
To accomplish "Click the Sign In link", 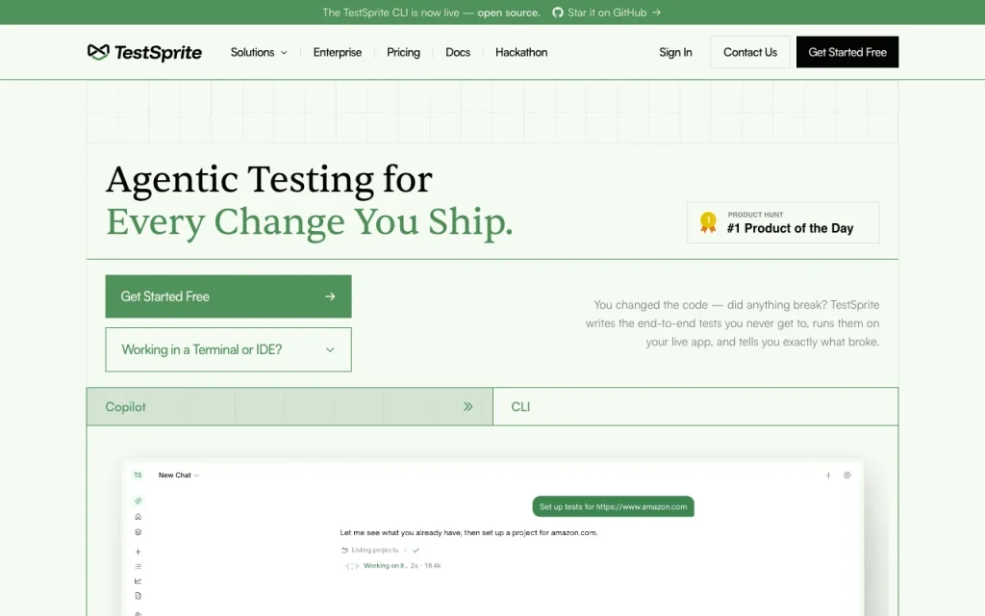I will [x=675, y=52].
